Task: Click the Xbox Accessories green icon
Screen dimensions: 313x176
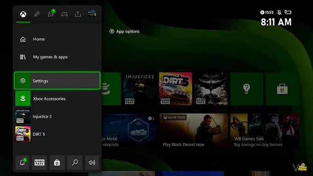Action: (23, 99)
